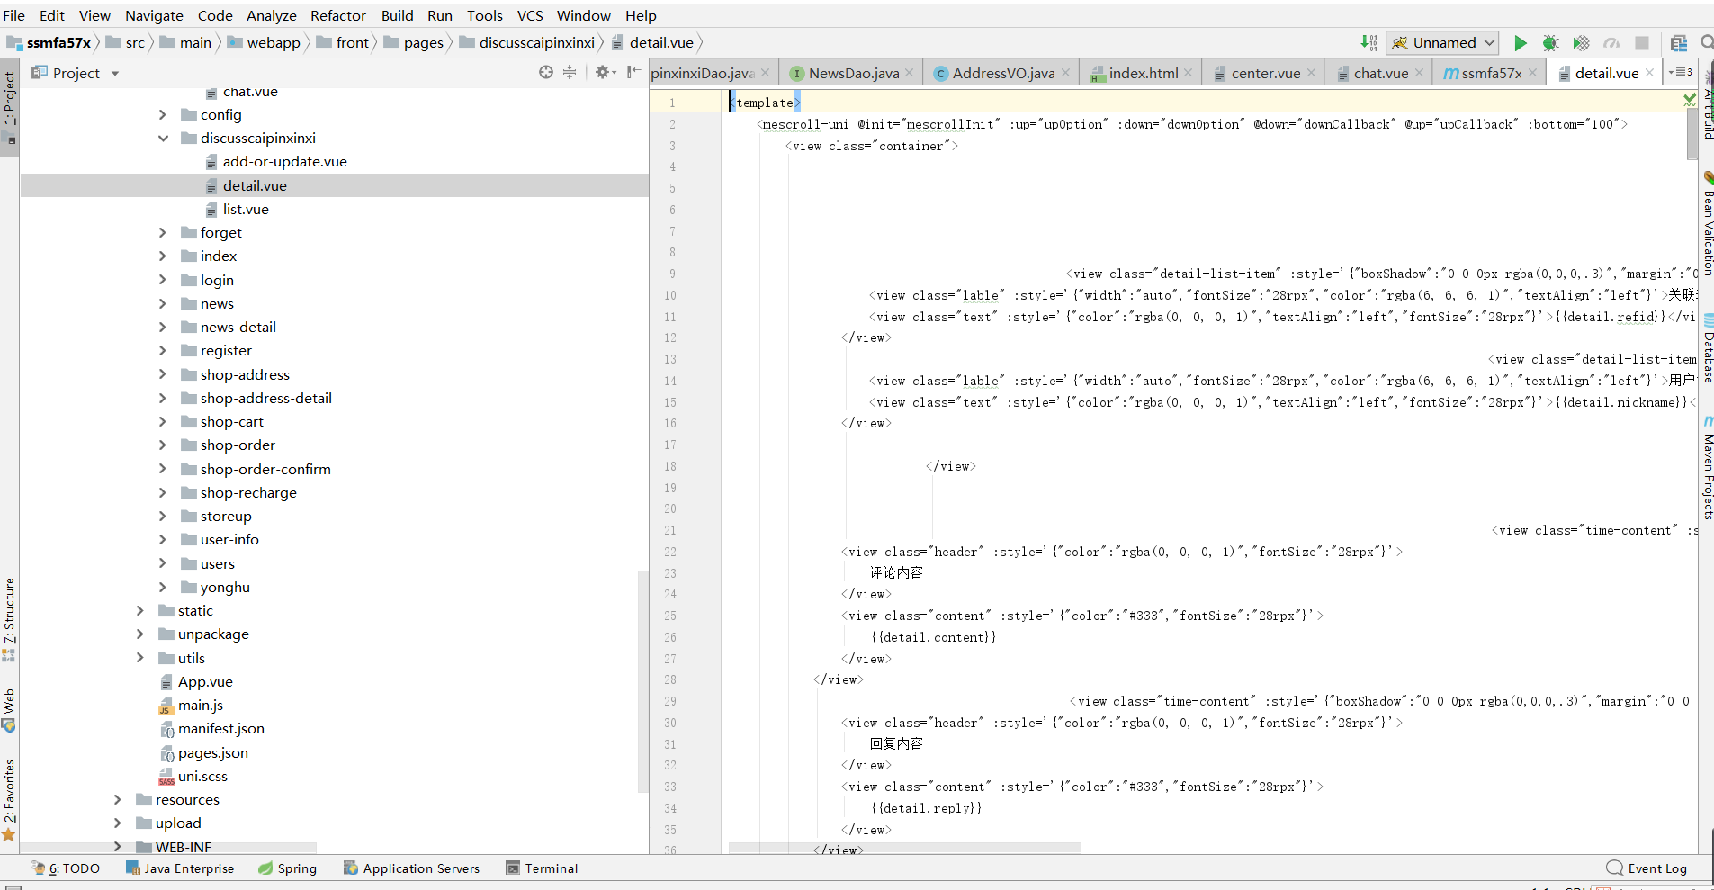Collapse all icon in the Project panel header
This screenshot has width=1714, height=890.
[570, 72]
